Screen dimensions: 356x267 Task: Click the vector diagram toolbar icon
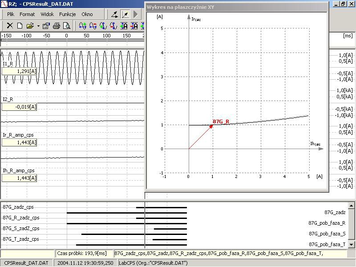tap(115, 15)
